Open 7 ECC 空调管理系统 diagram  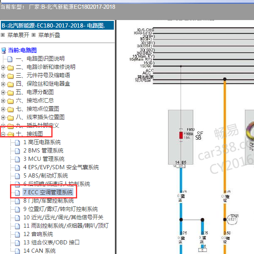[x=48, y=192]
